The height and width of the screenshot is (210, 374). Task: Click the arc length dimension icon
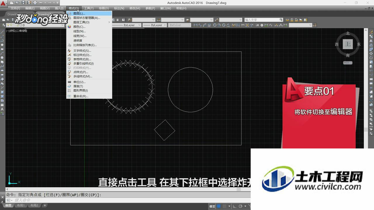[x=204, y=25]
